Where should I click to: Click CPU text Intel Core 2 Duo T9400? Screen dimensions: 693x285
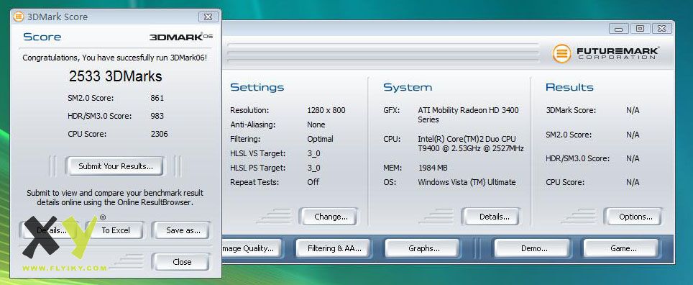[471, 144]
